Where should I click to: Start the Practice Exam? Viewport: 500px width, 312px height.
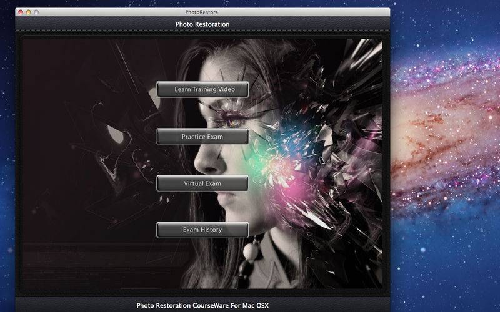pyautogui.click(x=202, y=136)
